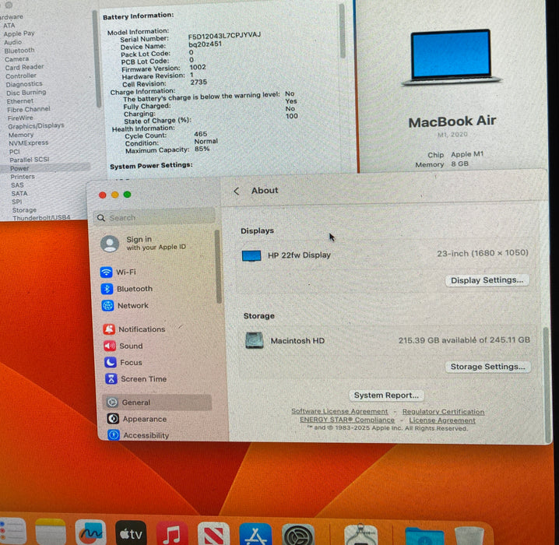
Task: Click System Information icon in the Dock
Action: pos(360,535)
